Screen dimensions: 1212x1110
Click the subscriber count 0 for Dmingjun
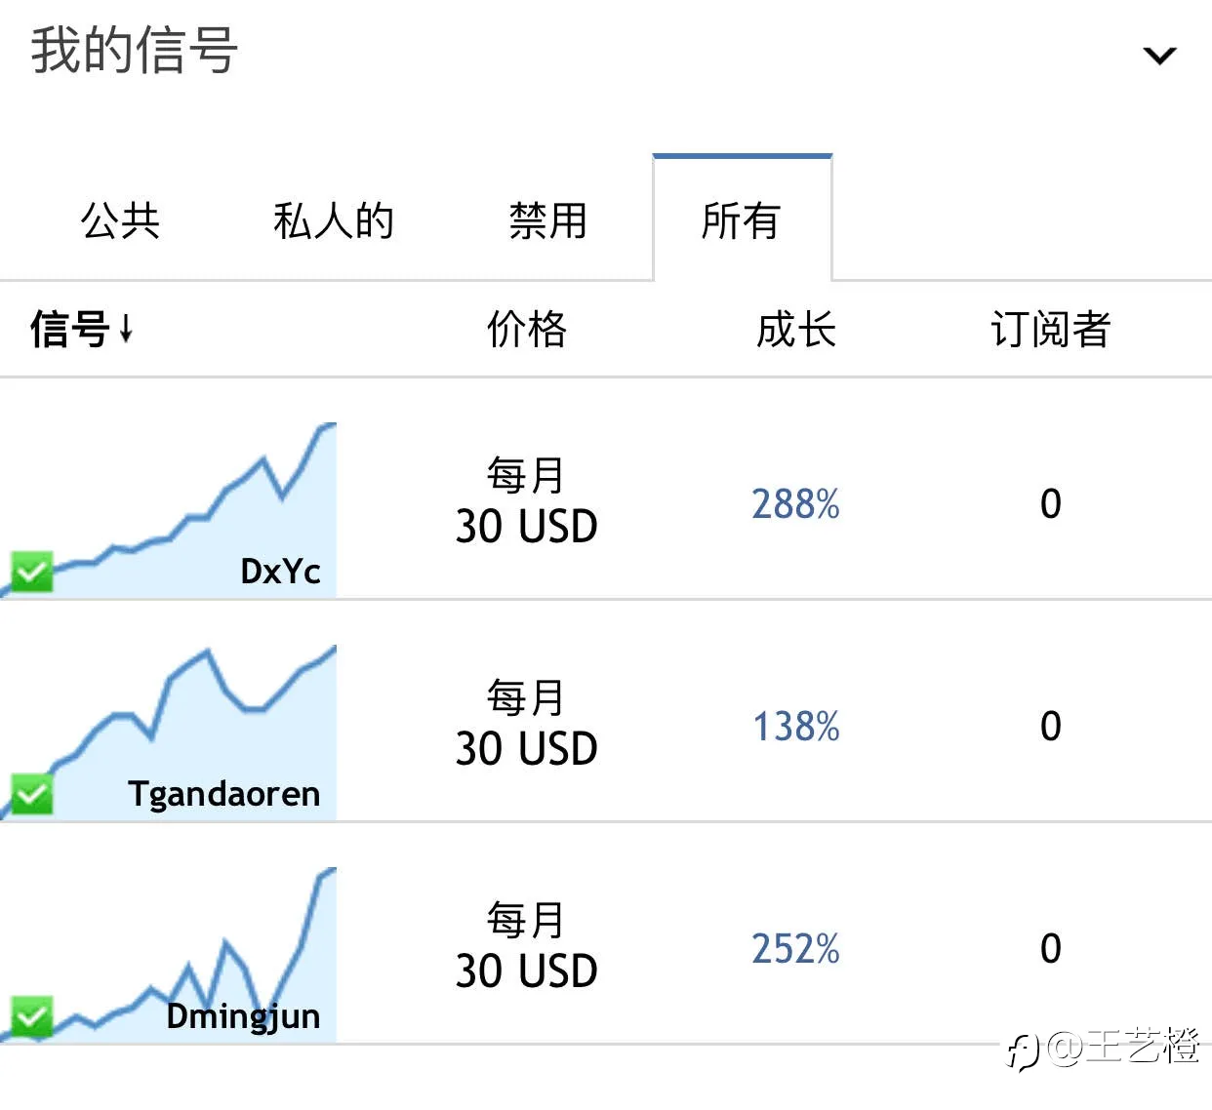[1051, 949]
